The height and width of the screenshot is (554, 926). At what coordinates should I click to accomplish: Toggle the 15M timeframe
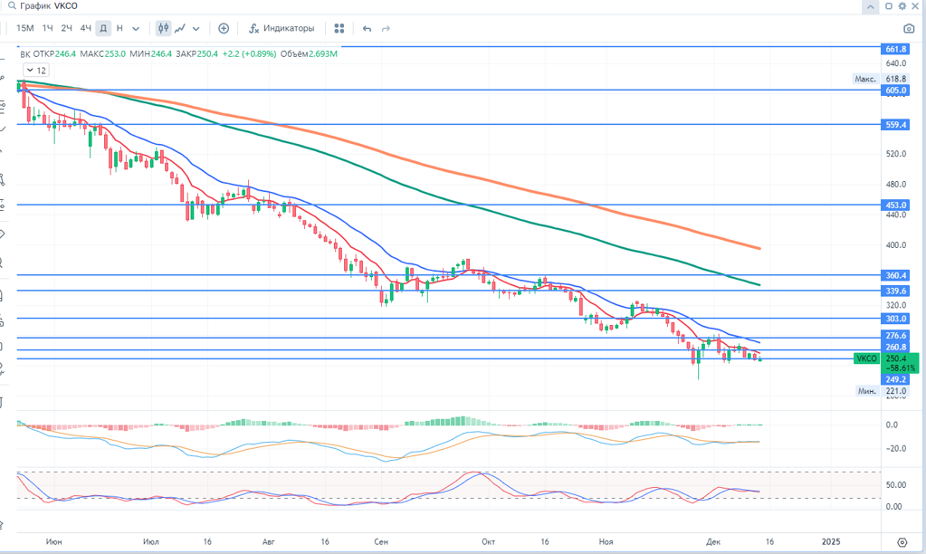pyautogui.click(x=25, y=28)
